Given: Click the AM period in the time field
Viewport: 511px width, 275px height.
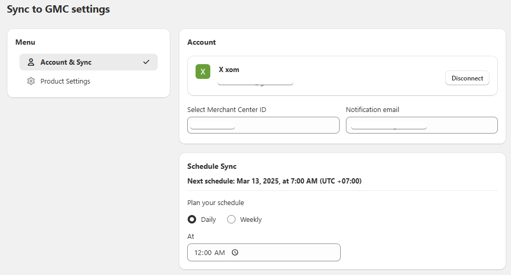Looking at the screenshot, I should pos(220,253).
